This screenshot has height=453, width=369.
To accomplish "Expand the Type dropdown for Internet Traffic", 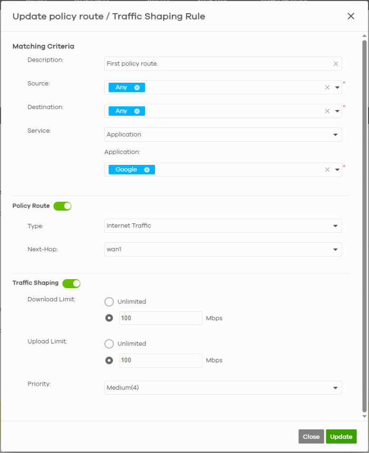I will coord(223,226).
